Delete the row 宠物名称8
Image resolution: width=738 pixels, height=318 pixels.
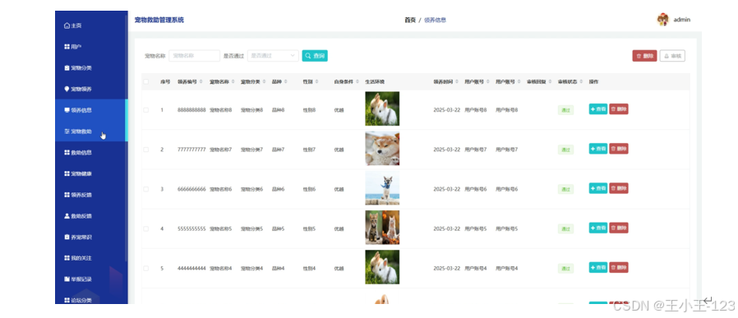(x=619, y=109)
